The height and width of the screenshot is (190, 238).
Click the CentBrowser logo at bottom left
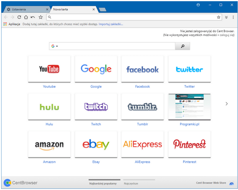click(21, 183)
